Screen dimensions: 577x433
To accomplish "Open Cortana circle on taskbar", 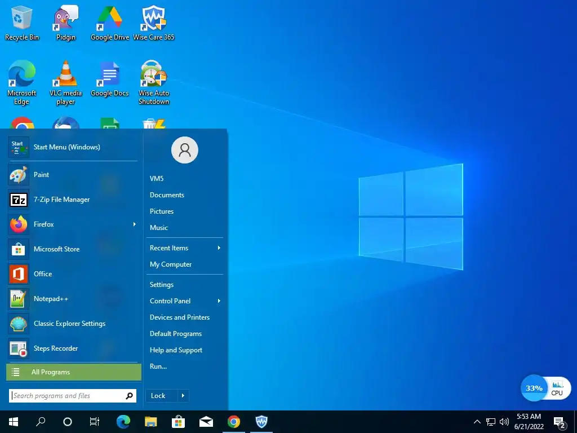I will (68, 422).
